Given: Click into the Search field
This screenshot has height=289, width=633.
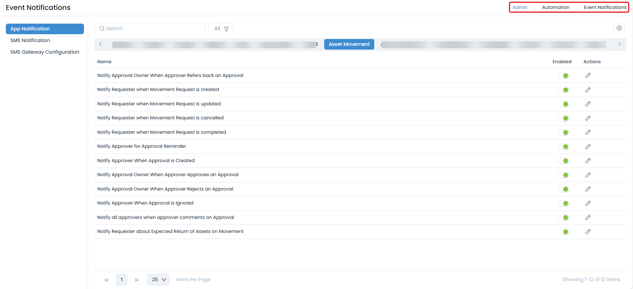Looking at the screenshot, I should pyautogui.click(x=150, y=29).
